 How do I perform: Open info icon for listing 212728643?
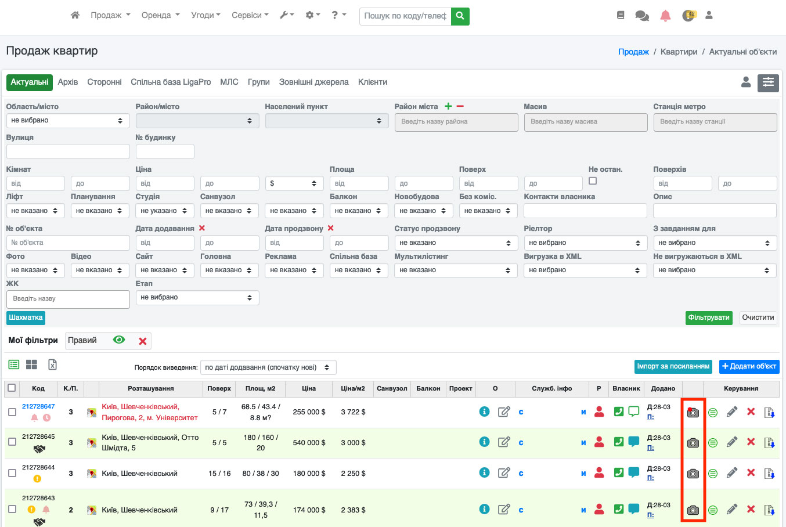point(484,509)
